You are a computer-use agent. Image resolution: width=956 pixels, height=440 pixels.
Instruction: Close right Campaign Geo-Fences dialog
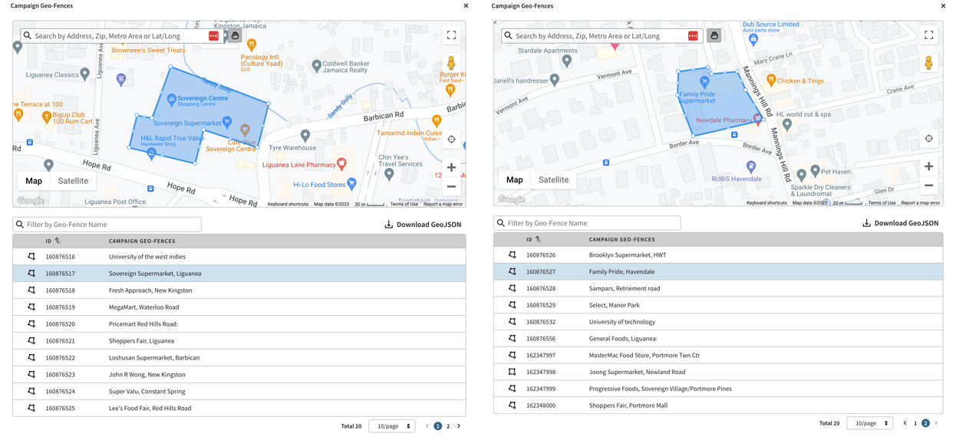(943, 6)
